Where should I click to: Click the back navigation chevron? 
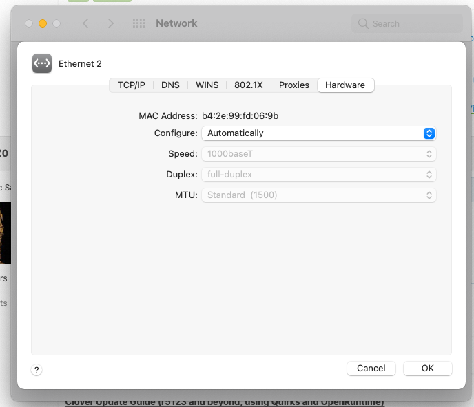coord(86,23)
